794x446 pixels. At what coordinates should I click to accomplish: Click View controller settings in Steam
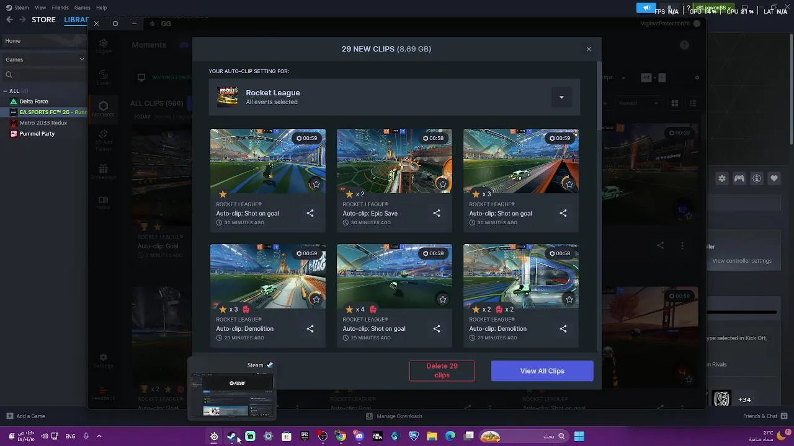(x=742, y=261)
